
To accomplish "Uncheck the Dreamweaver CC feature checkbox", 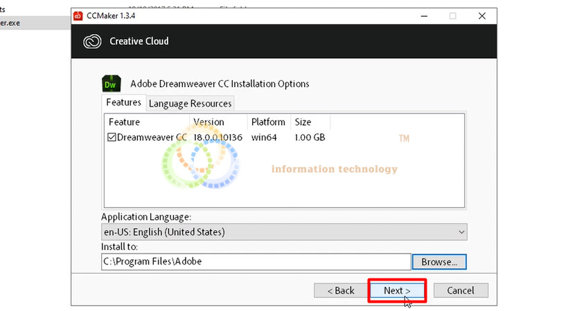I will pos(112,137).
